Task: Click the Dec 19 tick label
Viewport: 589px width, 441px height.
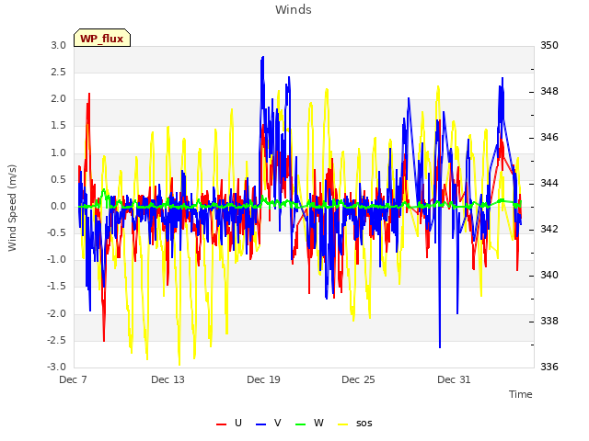Action: [263, 379]
